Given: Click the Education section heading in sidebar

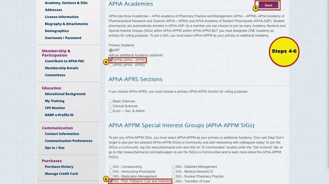Looking at the screenshot, I should click(x=51, y=88).
